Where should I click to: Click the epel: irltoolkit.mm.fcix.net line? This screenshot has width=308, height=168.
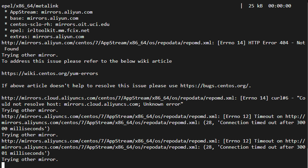click(x=47, y=30)
